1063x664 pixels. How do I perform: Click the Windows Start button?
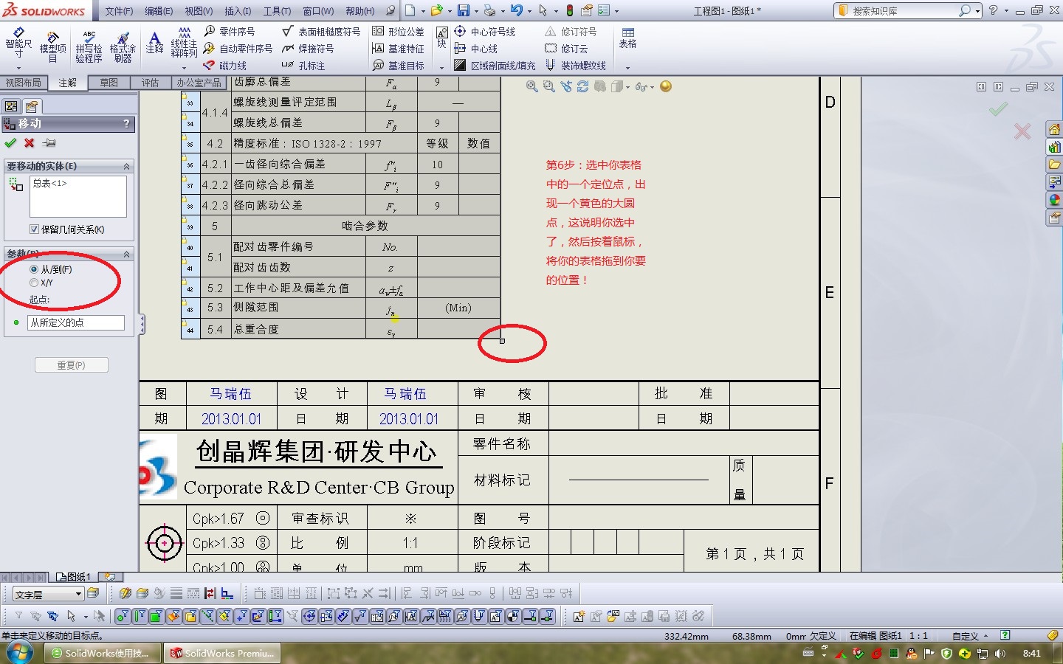pos(18,653)
